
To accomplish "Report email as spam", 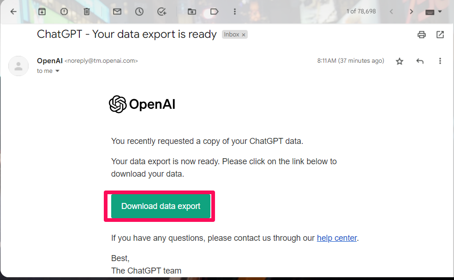I will (x=64, y=12).
